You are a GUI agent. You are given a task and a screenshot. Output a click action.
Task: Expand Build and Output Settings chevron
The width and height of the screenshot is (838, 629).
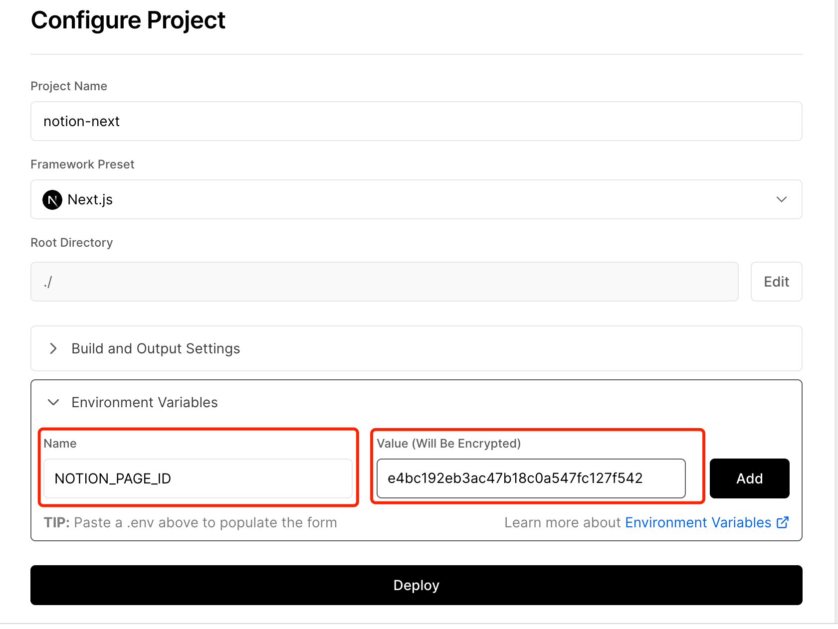pos(53,348)
